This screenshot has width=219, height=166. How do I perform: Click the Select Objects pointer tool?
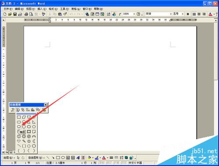18,158
